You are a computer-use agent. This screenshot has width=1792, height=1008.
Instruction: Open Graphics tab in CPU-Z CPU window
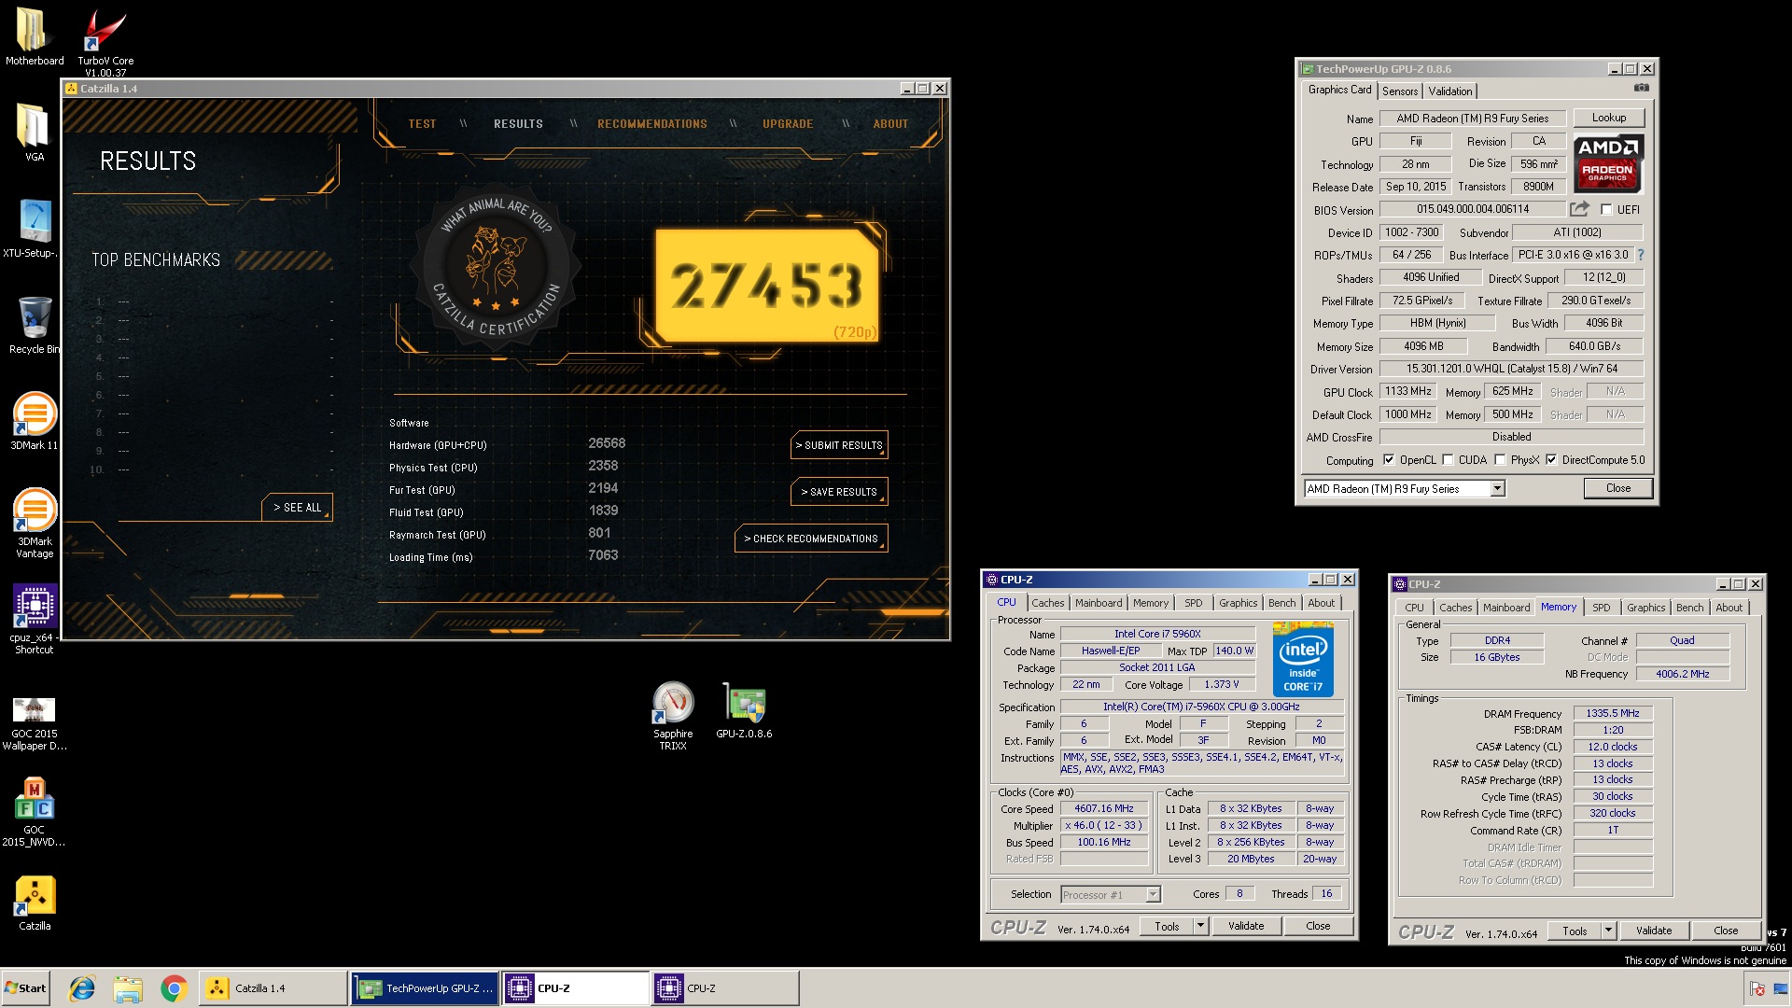1239,603
